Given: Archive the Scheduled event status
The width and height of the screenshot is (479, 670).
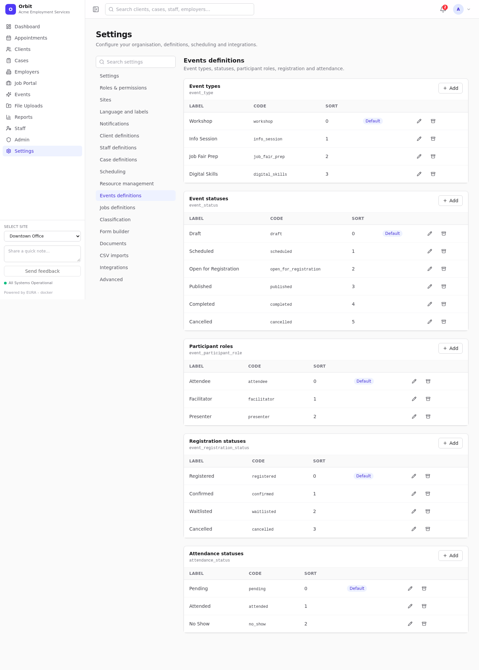Looking at the screenshot, I should click(x=444, y=251).
